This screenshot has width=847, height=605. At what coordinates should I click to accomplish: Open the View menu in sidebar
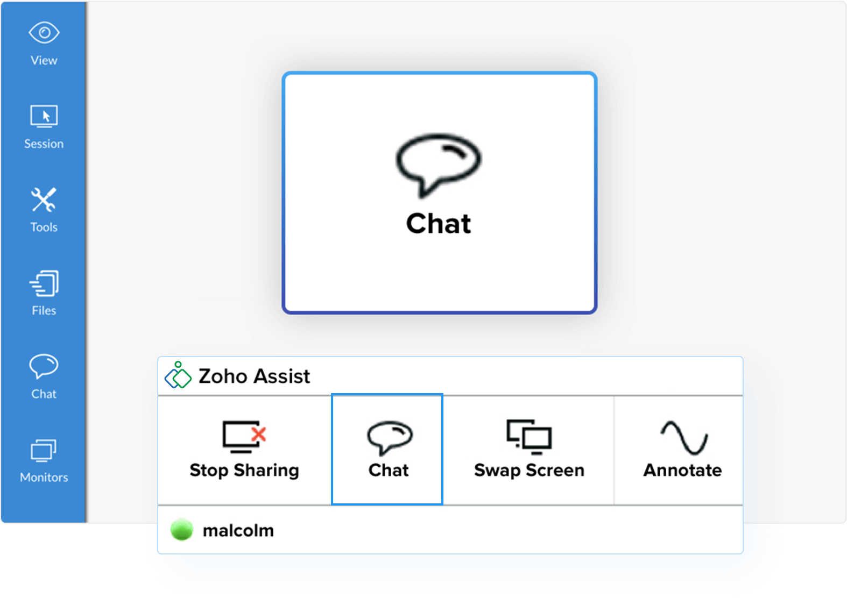pyautogui.click(x=44, y=44)
